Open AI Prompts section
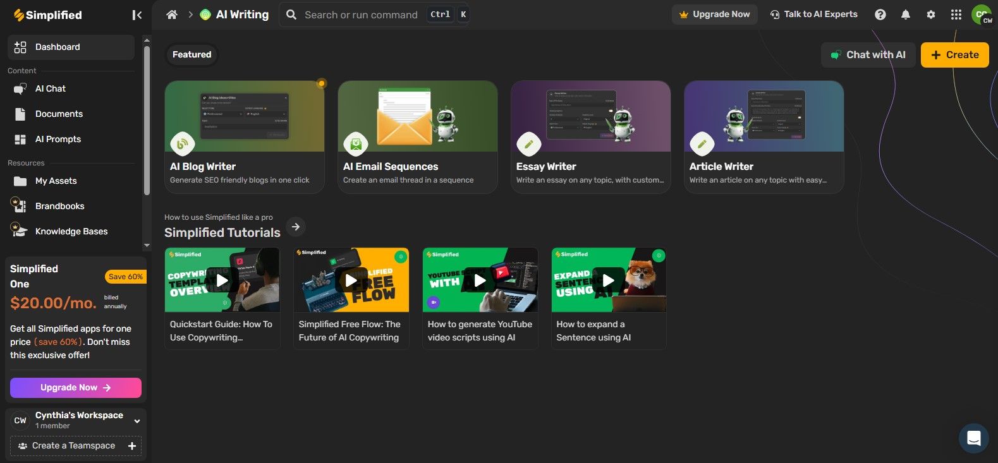The width and height of the screenshot is (998, 463). click(71, 140)
